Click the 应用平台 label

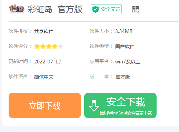pos(99,61)
